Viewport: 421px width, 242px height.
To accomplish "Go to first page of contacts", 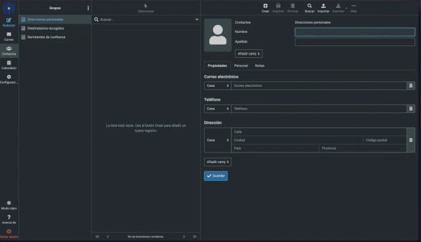I will (97, 237).
